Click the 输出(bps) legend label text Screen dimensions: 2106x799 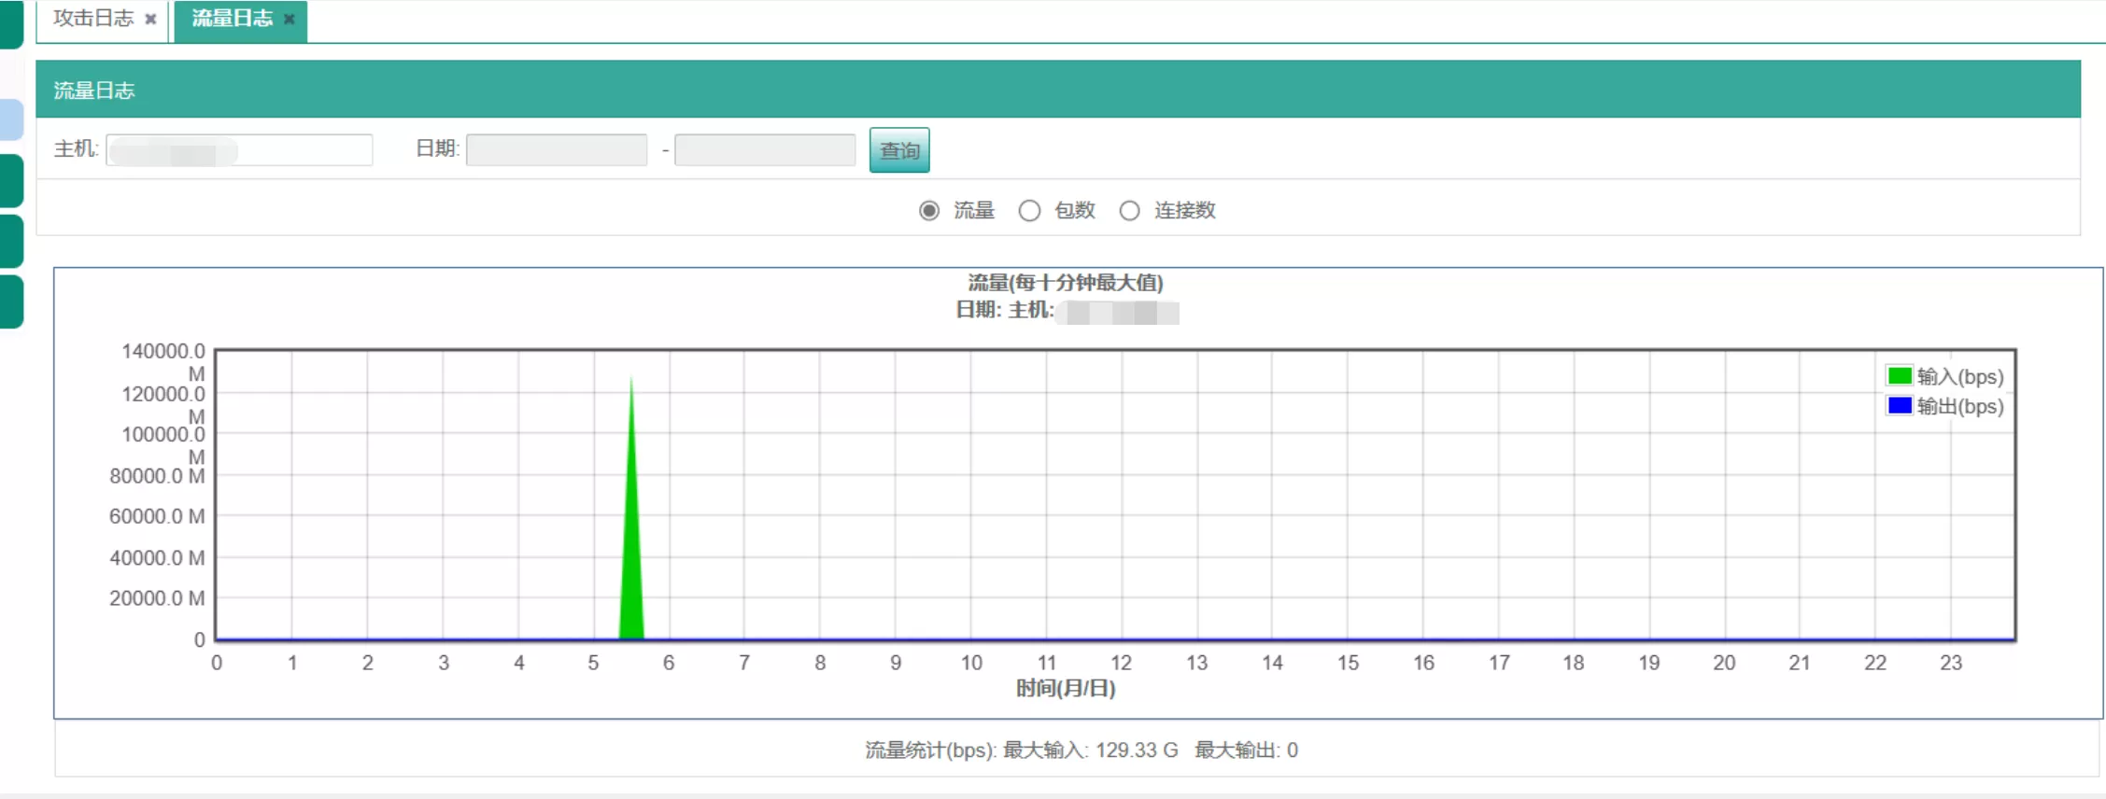pos(1959,407)
